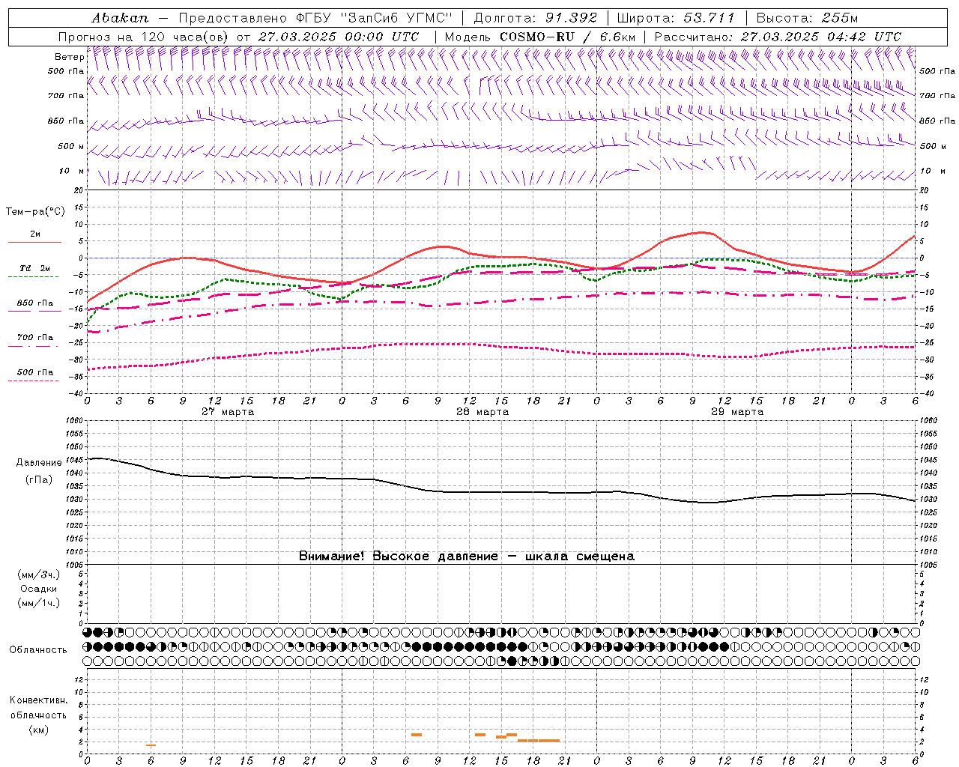This screenshot has width=959, height=767.
Task: Click the date label 28 марта
Action: pyautogui.click(x=482, y=412)
